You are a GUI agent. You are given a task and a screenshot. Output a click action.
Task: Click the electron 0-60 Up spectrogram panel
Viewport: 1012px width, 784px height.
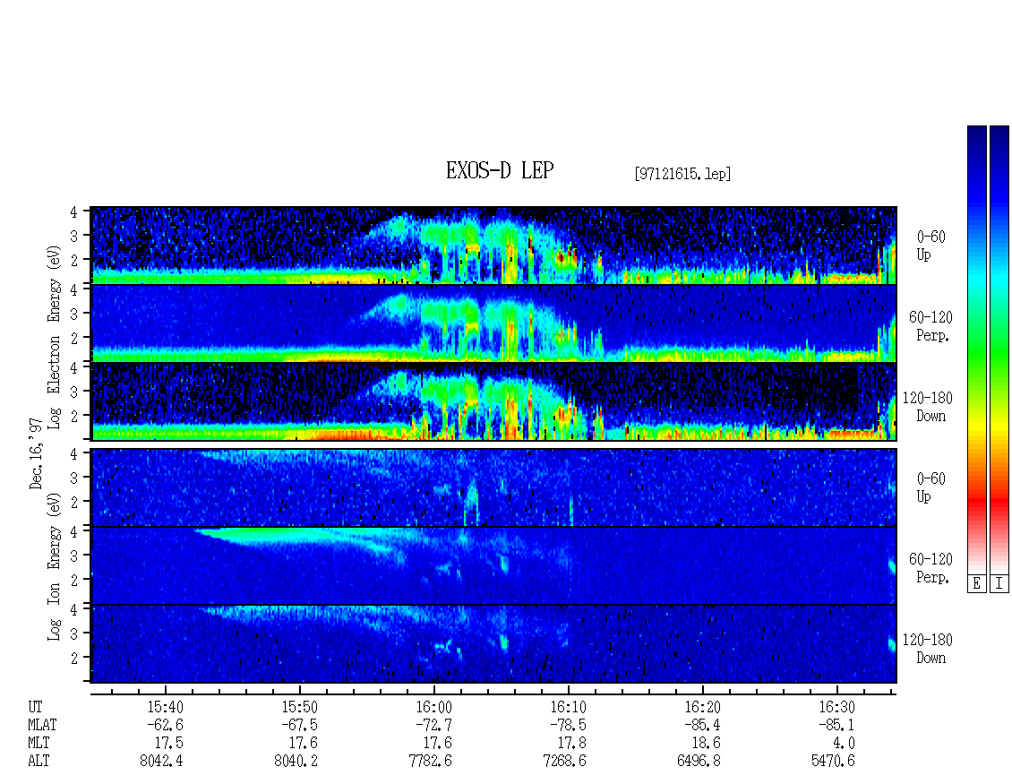(493, 246)
